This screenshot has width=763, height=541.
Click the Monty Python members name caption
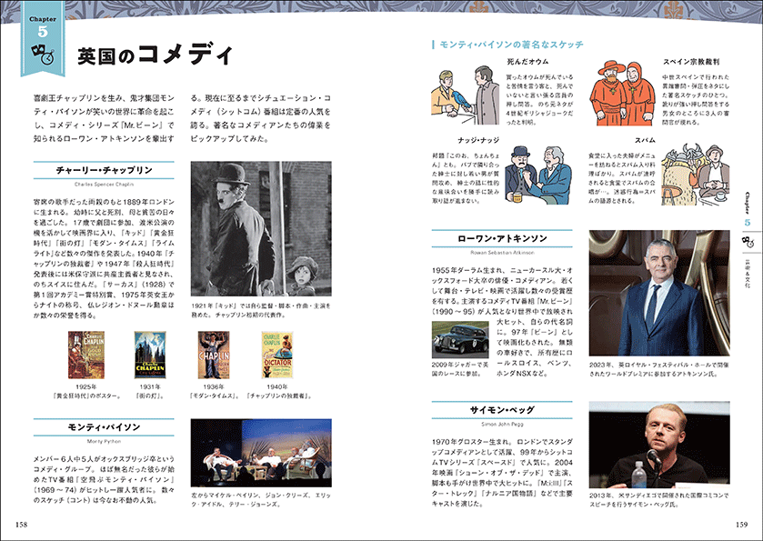pos(261,500)
